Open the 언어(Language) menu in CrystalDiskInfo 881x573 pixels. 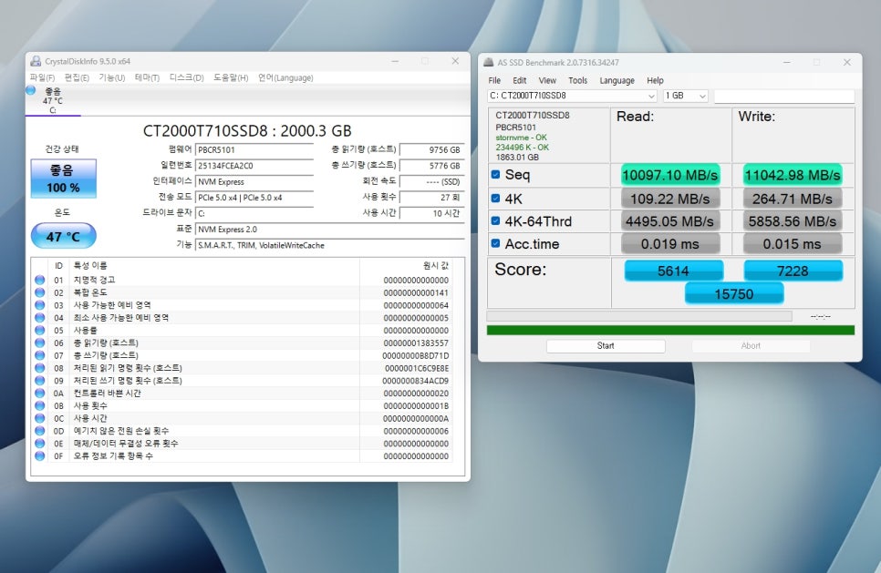285,77
